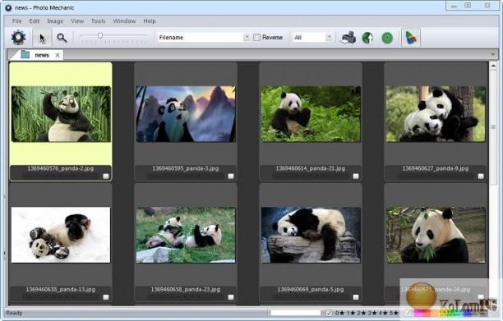Click the Photo Mechanic title bar app icon
The width and height of the screenshot is (503, 321).
click(x=8, y=7)
